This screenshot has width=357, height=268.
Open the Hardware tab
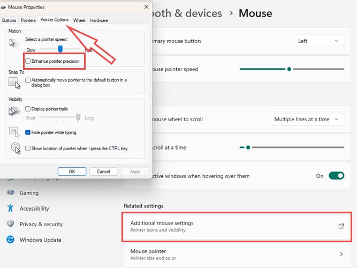pyautogui.click(x=98, y=20)
